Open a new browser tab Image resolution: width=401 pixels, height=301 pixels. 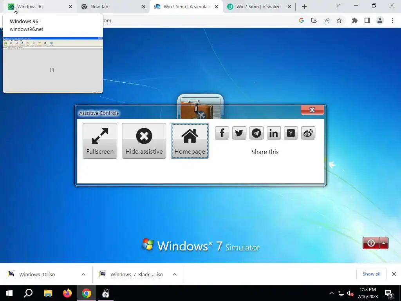click(304, 7)
